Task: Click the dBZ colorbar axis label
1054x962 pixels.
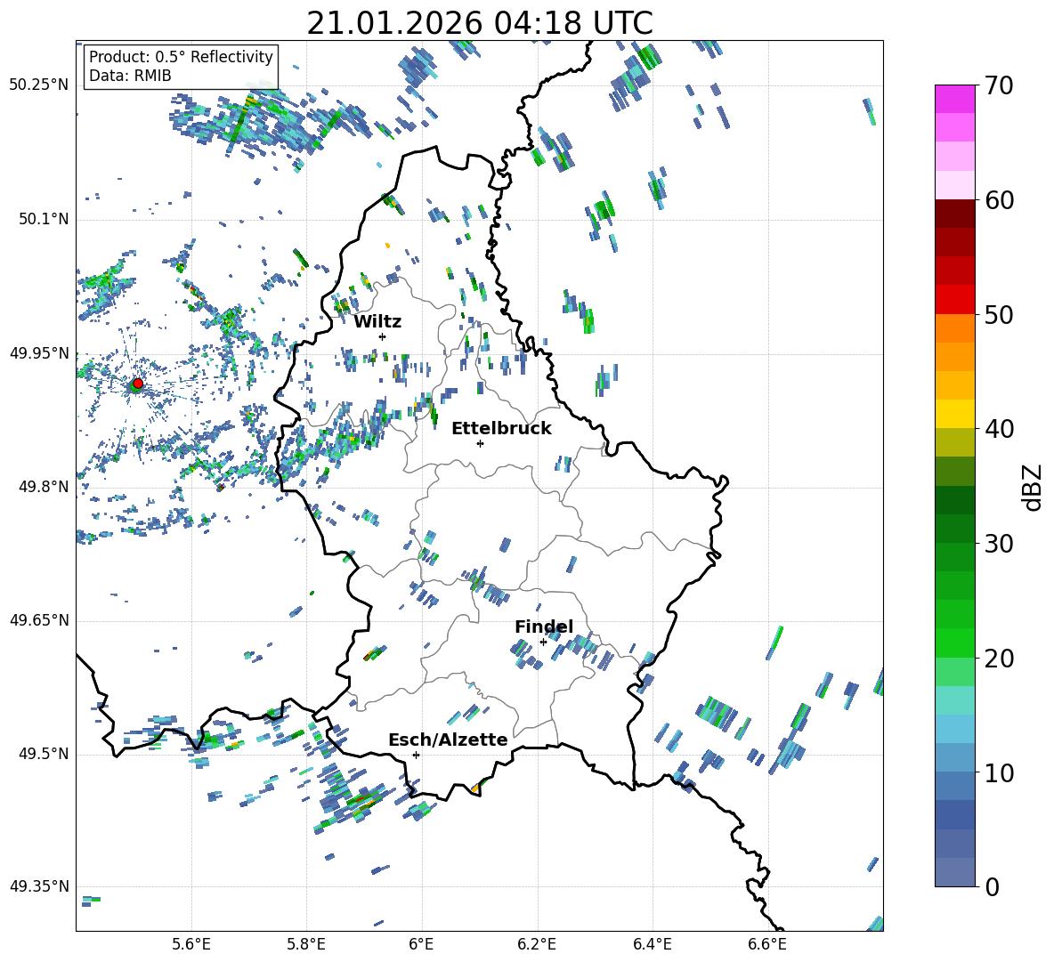Action: click(x=1033, y=487)
